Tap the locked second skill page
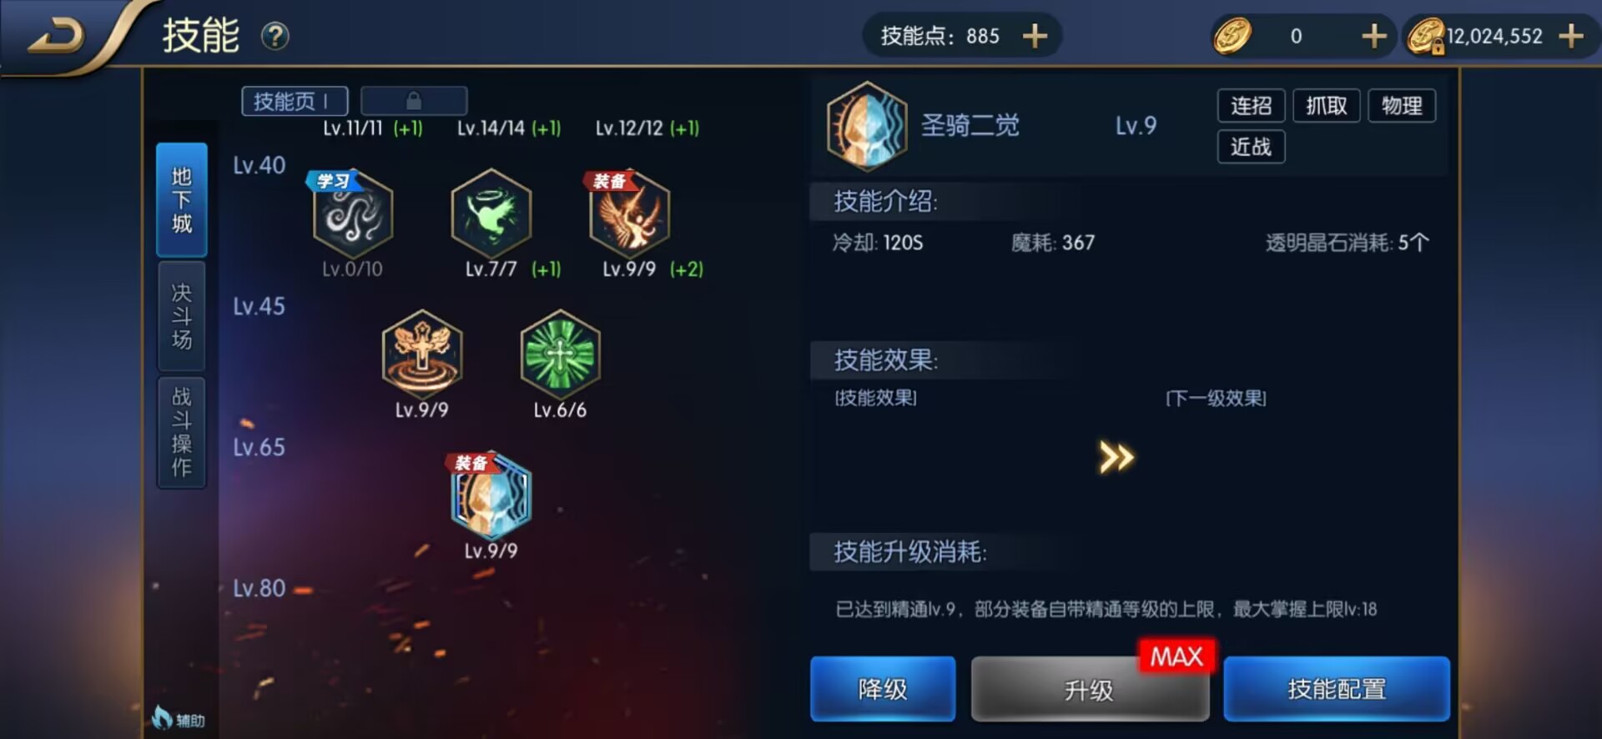1602x739 pixels. [x=414, y=101]
